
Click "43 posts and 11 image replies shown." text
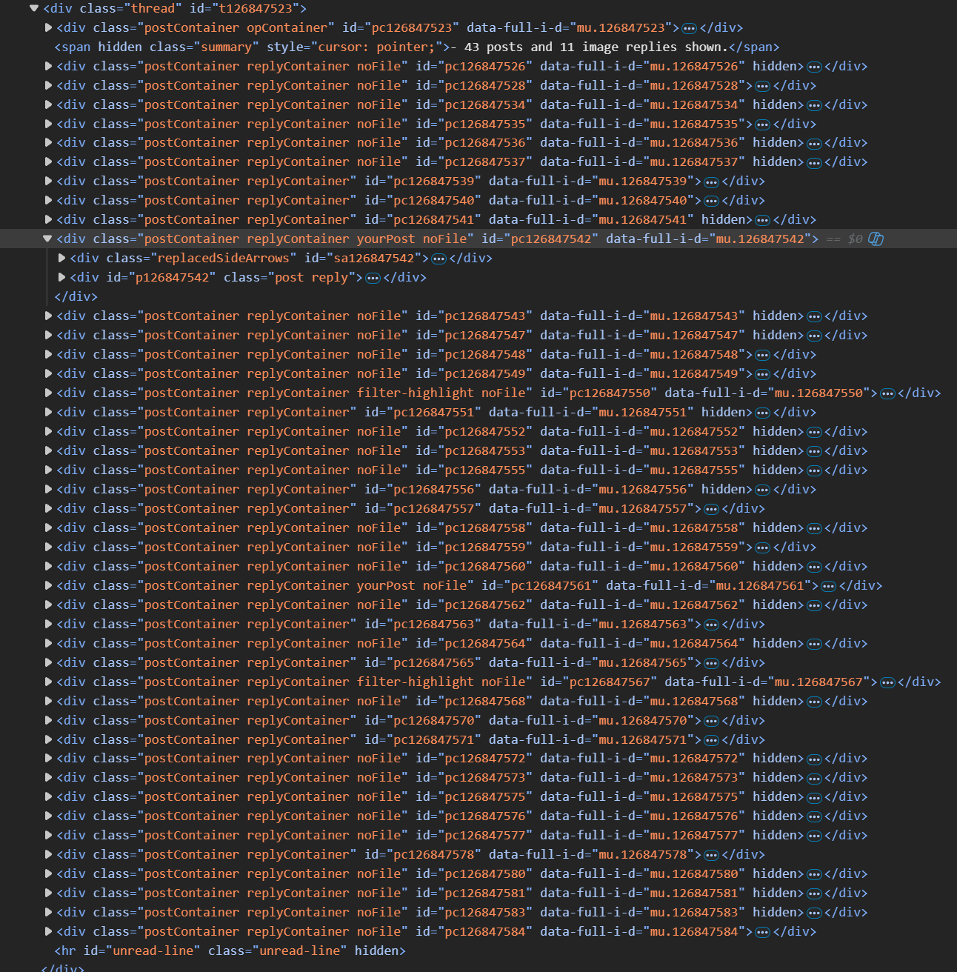596,47
